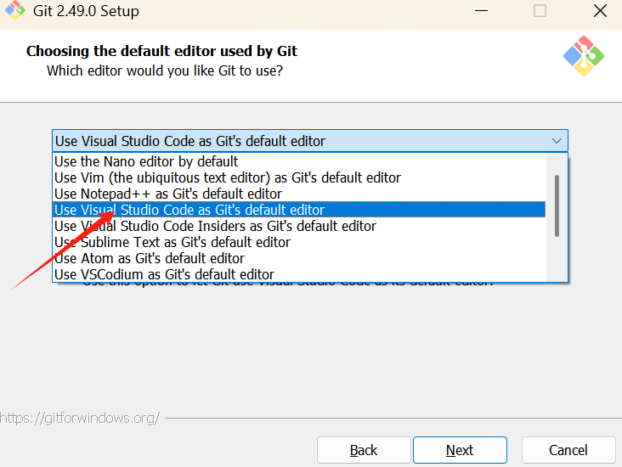Proceed with the Next button
This screenshot has width=622, height=467.
[x=460, y=450]
